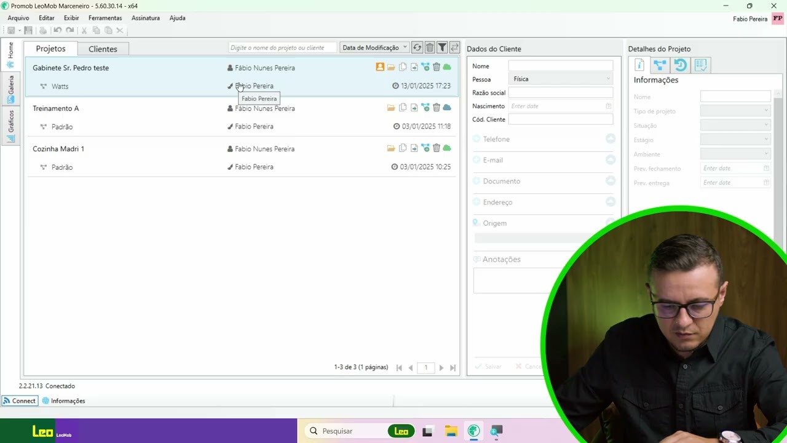Click the Prev. fechamento date field
787x443 pixels.
coord(735,168)
